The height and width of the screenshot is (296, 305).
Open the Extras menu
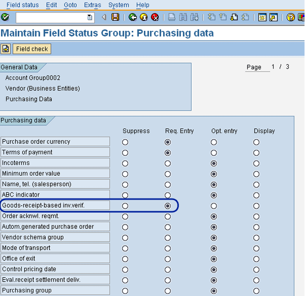tap(92, 5)
